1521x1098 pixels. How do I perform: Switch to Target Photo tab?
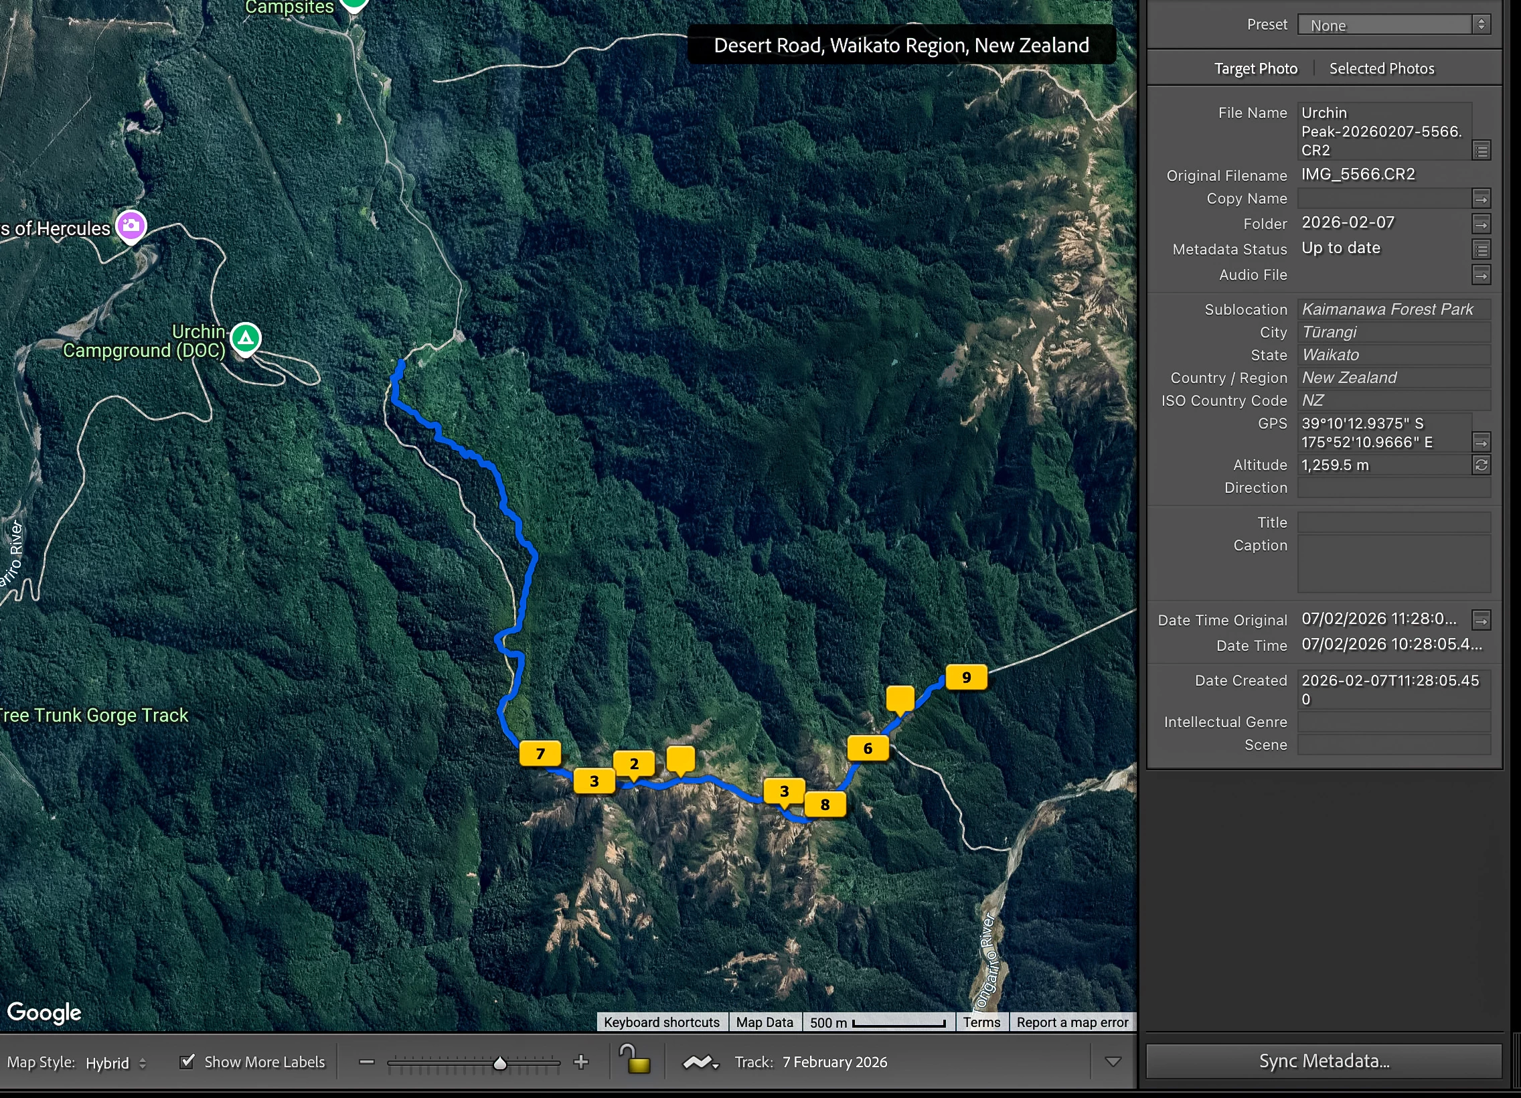click(x=1255, y=68)
